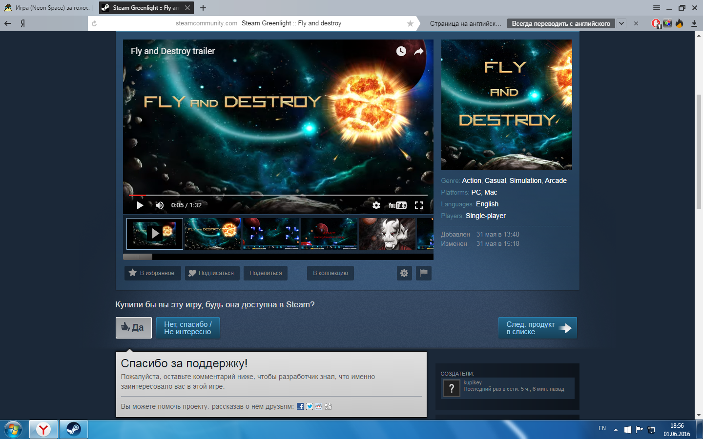Choose Нет, спасибо / Не интересно

188,328
